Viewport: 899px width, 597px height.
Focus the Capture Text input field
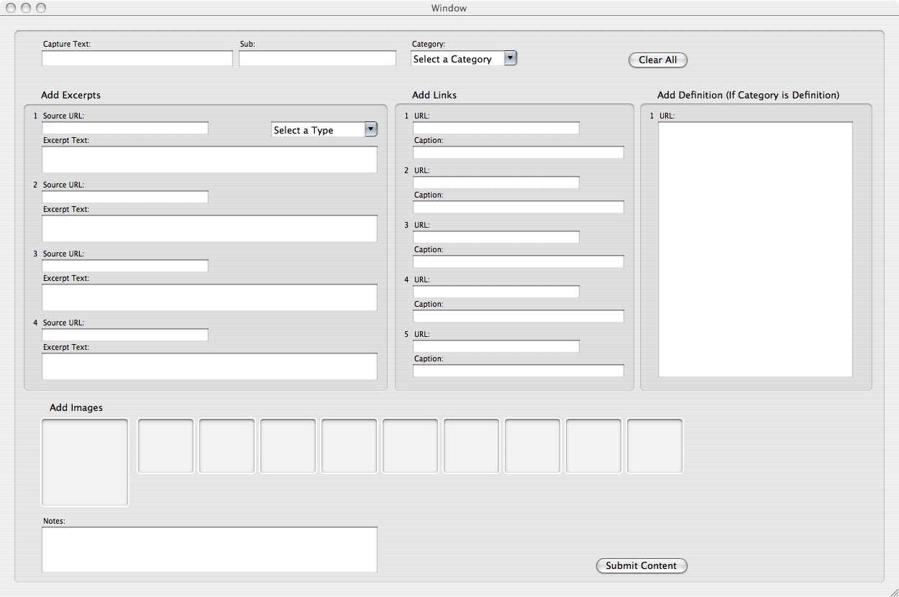tap(137, 59)
